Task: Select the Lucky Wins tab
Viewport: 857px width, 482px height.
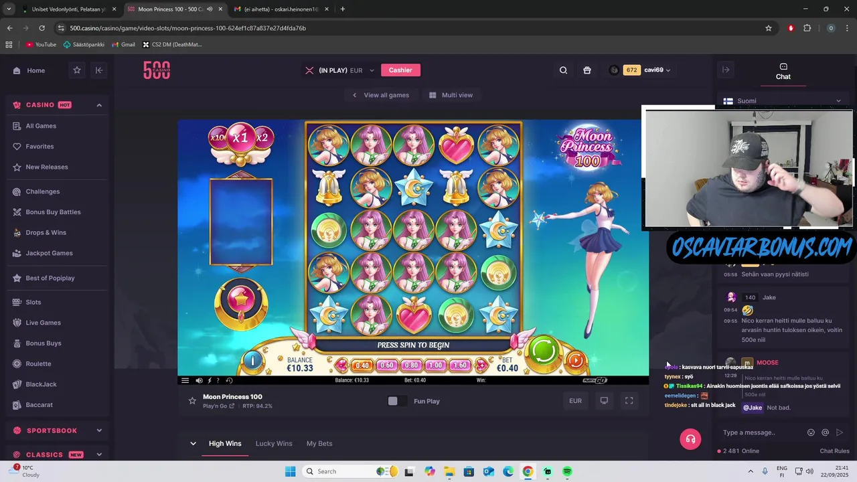Action: pos(274,443)
